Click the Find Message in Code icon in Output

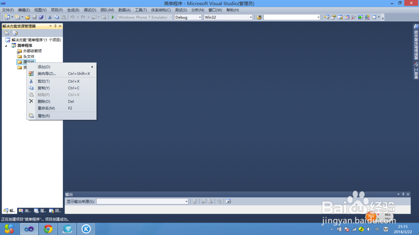pos(195,202)
